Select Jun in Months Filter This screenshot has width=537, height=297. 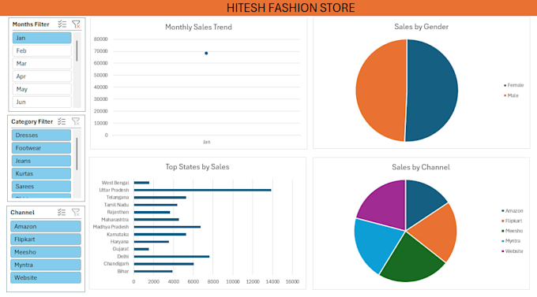42,102
